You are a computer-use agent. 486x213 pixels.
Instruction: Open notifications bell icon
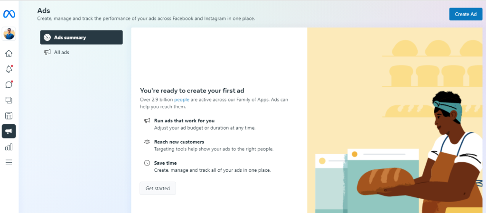[9, 69]
